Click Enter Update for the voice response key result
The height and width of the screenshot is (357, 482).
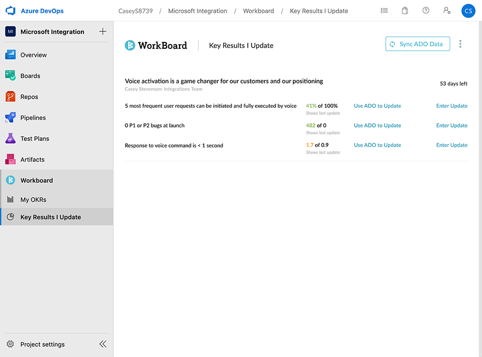[x=452, y=145]
